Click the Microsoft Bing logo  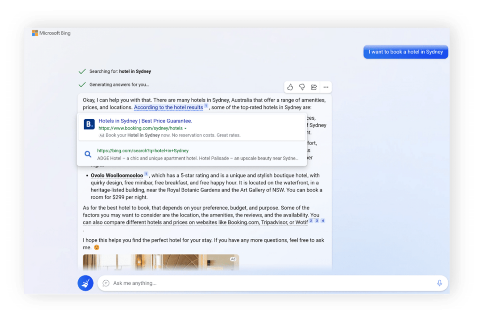click(51, 33)
